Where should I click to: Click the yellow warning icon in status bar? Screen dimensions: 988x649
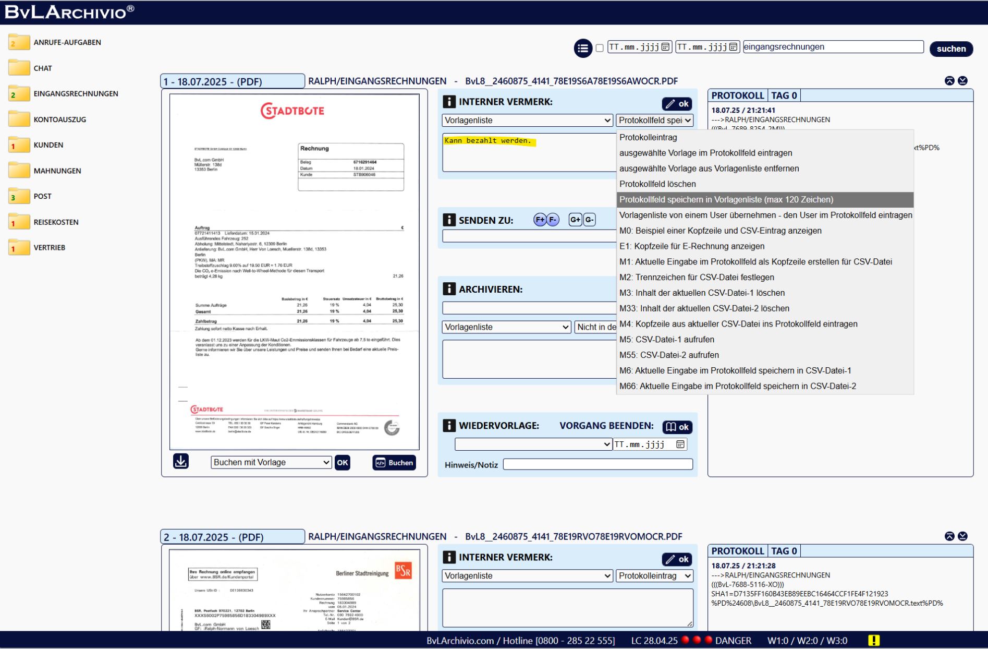tap(874, 640)
